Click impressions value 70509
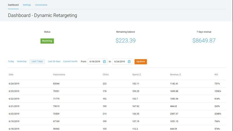 (x=56, y=114)
